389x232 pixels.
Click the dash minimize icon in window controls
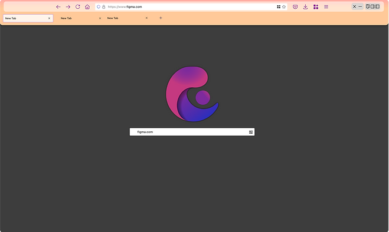coord(360,6)
